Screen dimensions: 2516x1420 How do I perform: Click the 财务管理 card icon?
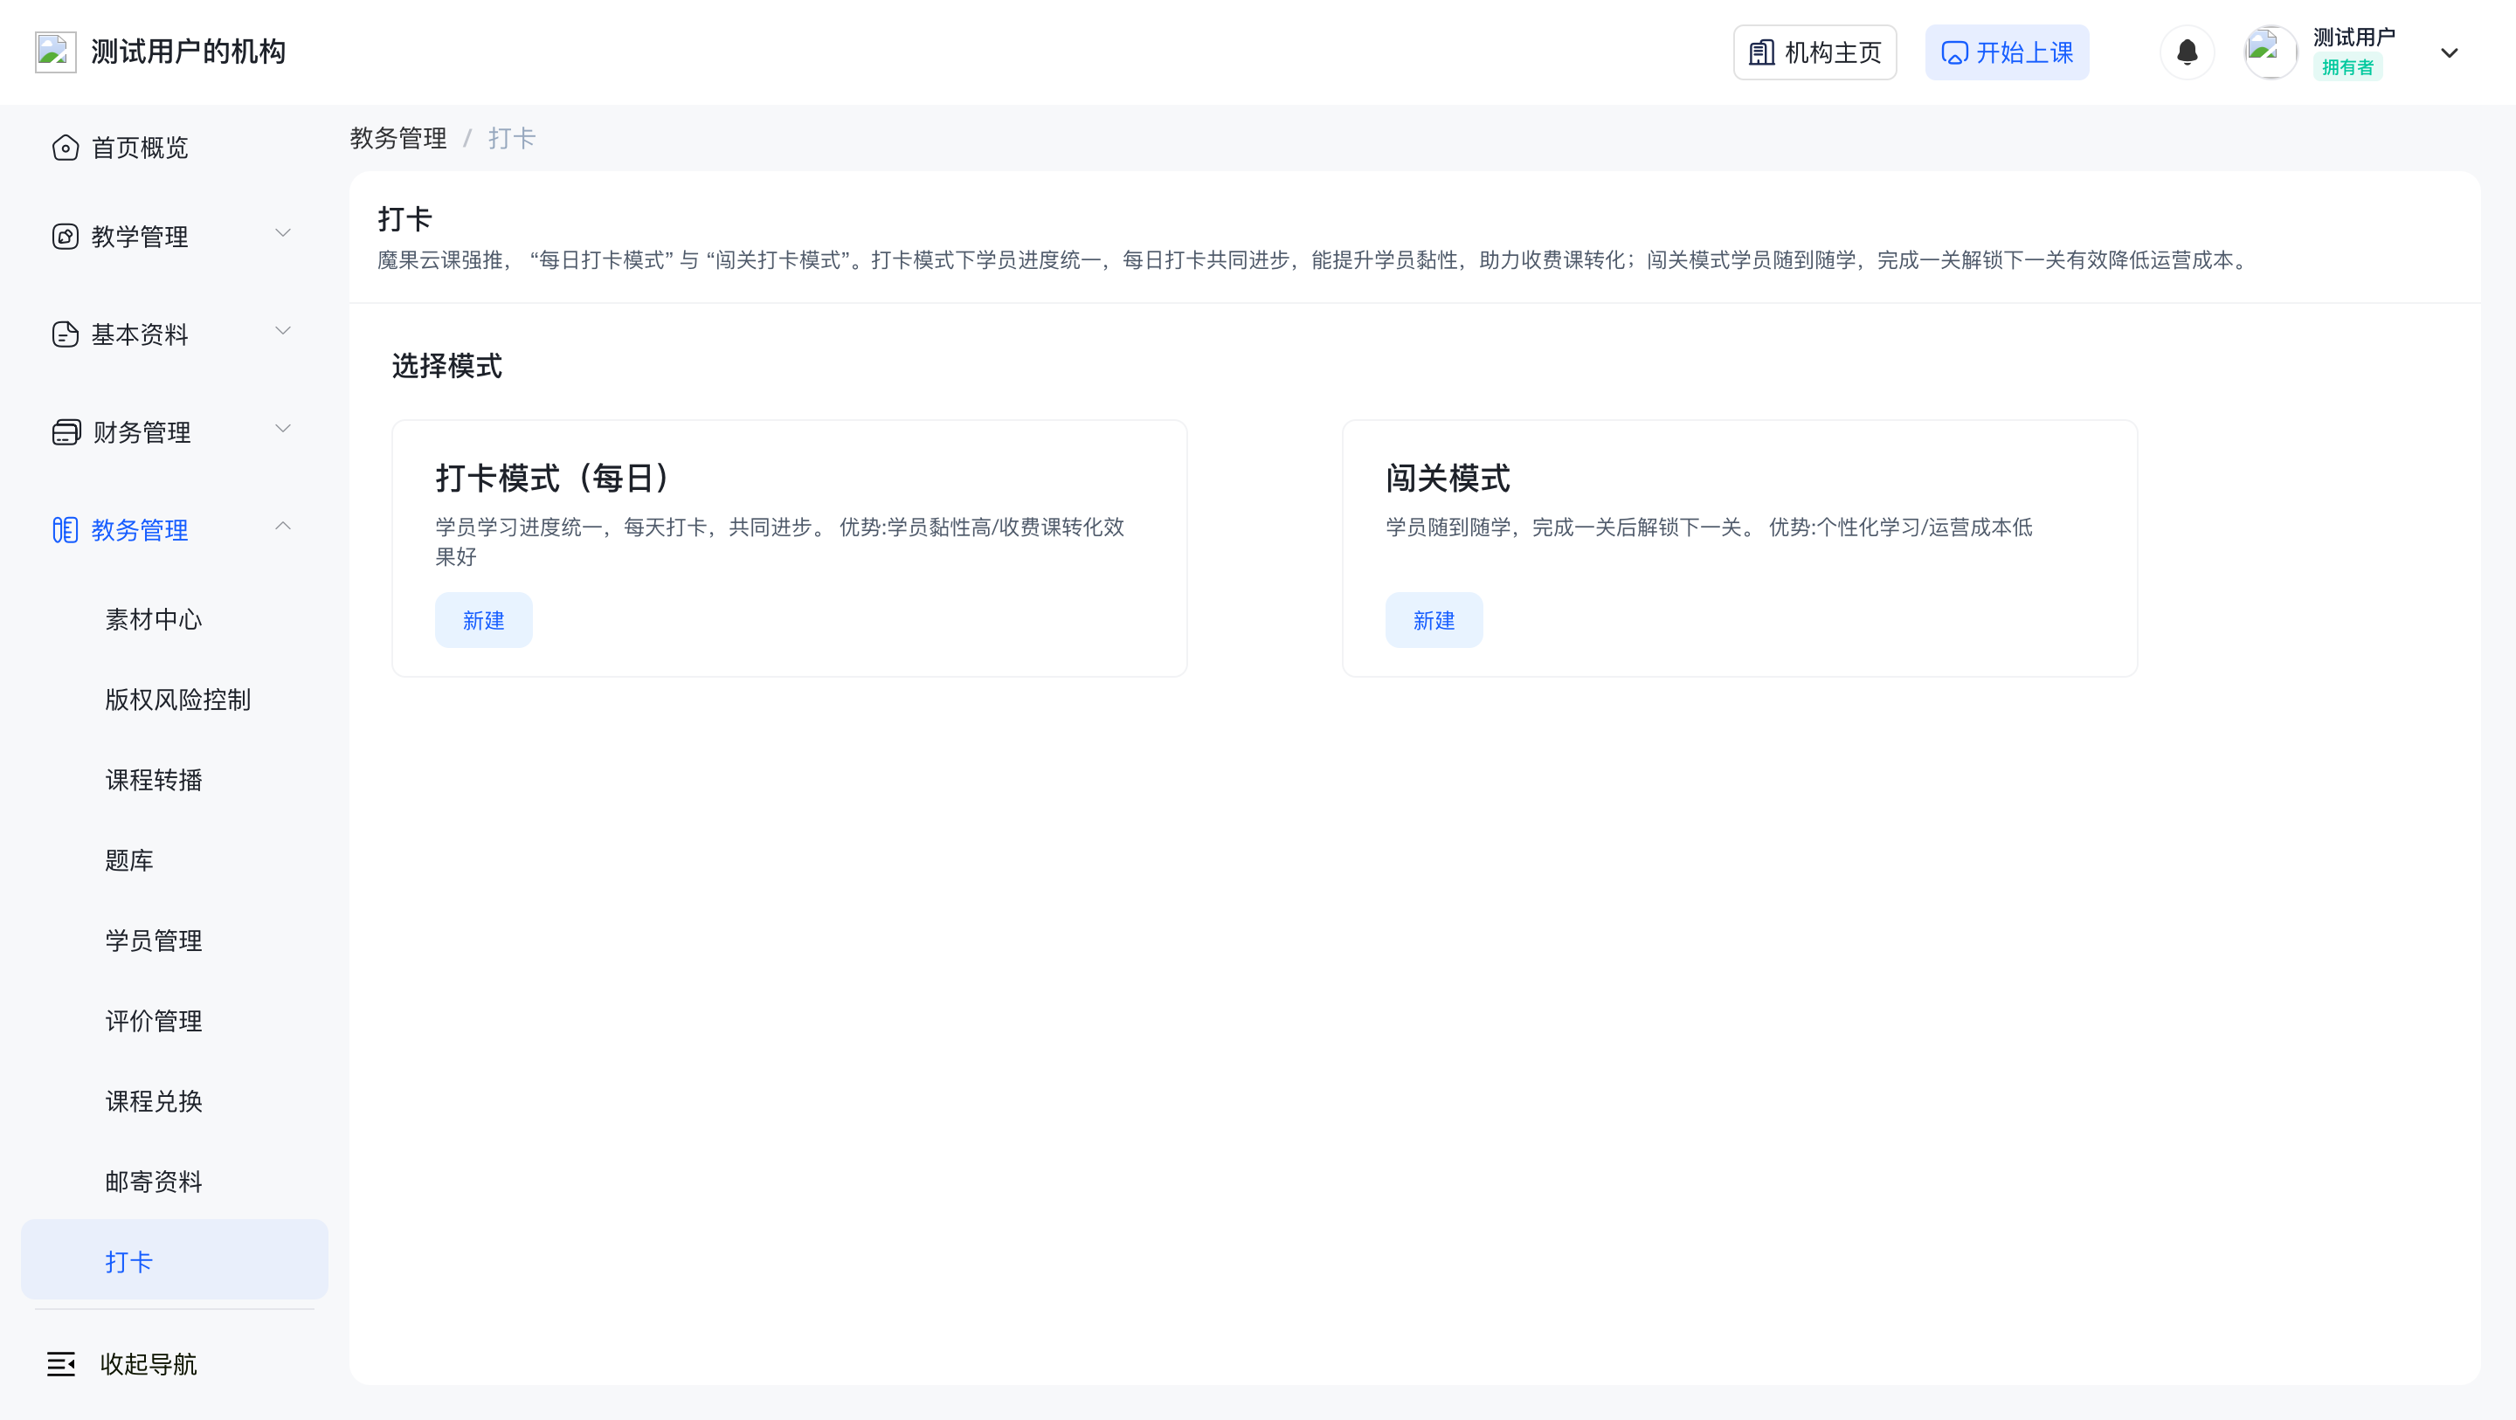pos(66,431)
